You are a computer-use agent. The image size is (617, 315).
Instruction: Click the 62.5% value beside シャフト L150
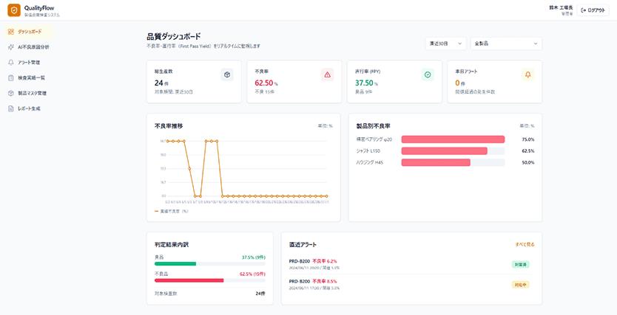(528, 151)
